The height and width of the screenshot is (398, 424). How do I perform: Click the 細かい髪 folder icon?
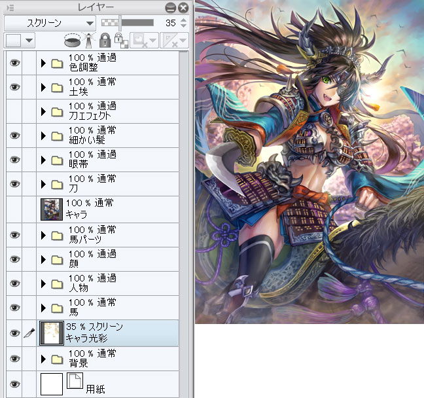57,136
